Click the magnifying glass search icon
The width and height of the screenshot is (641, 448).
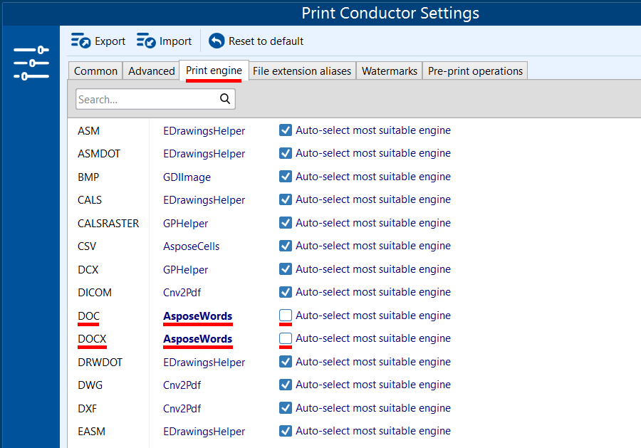tap(225, 99)
